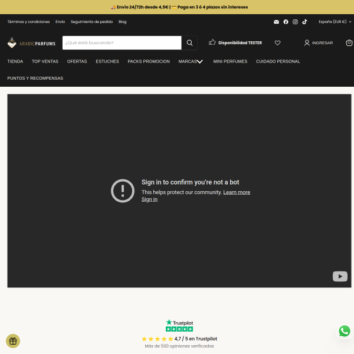
Task: Click the user account icon beside INGRESAR
Action: (307, 42)
